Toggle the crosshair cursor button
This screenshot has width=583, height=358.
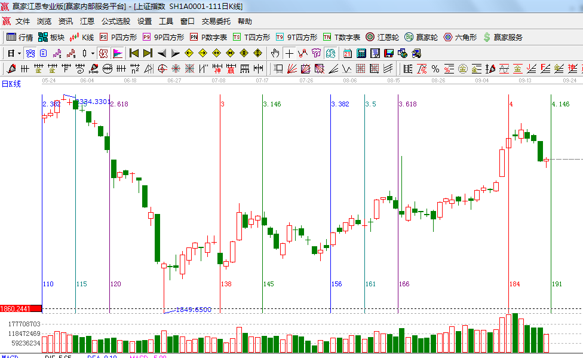290,53
